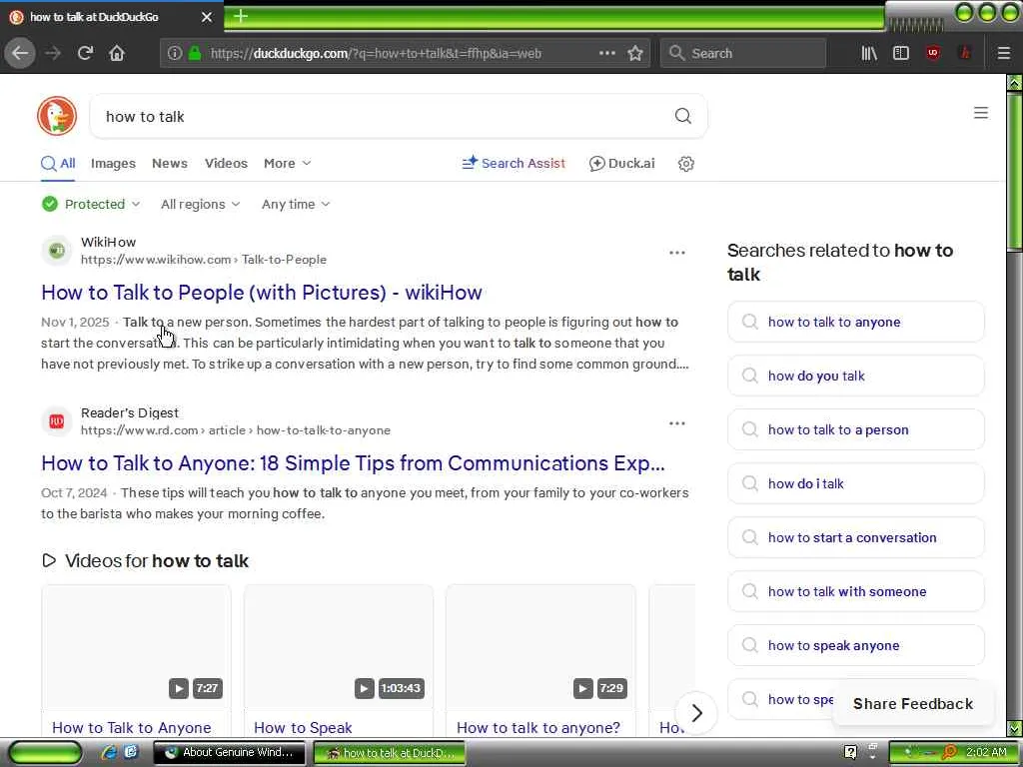Screen dimensions: 1023x767
Task: Expand the Protected safe search dropdown
Action: click(91, 204)
